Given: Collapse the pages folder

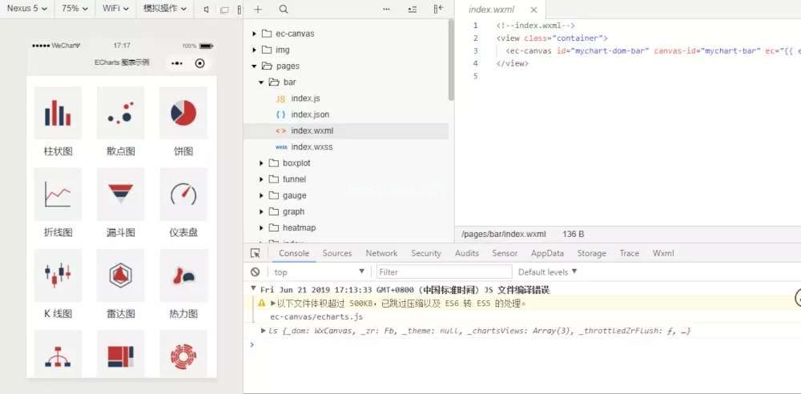Looking at the screenshot, I should [256, 66].
